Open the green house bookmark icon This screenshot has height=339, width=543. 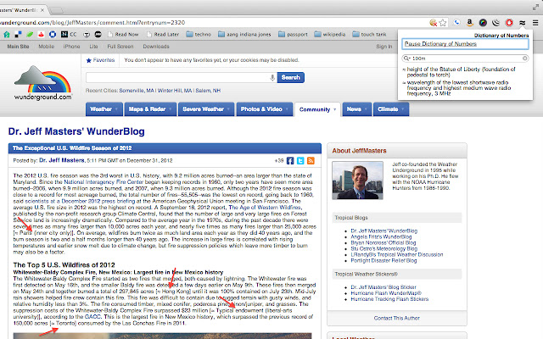7,34
